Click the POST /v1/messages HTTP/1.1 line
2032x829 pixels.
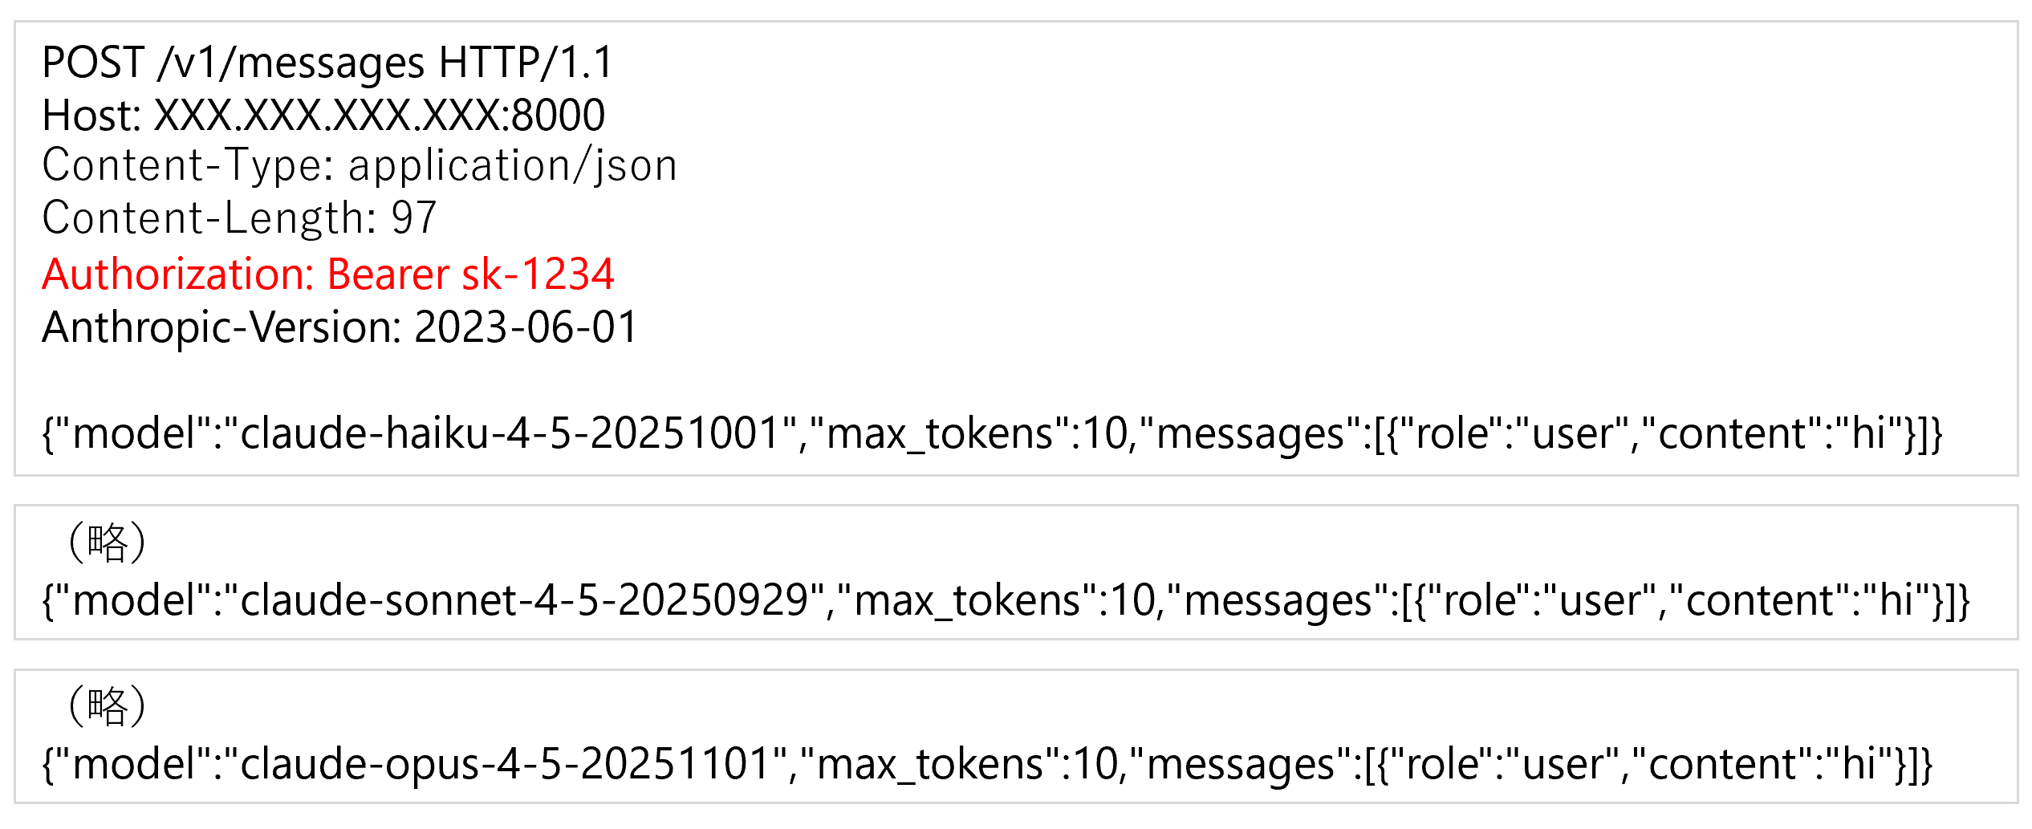pos(327,63)
